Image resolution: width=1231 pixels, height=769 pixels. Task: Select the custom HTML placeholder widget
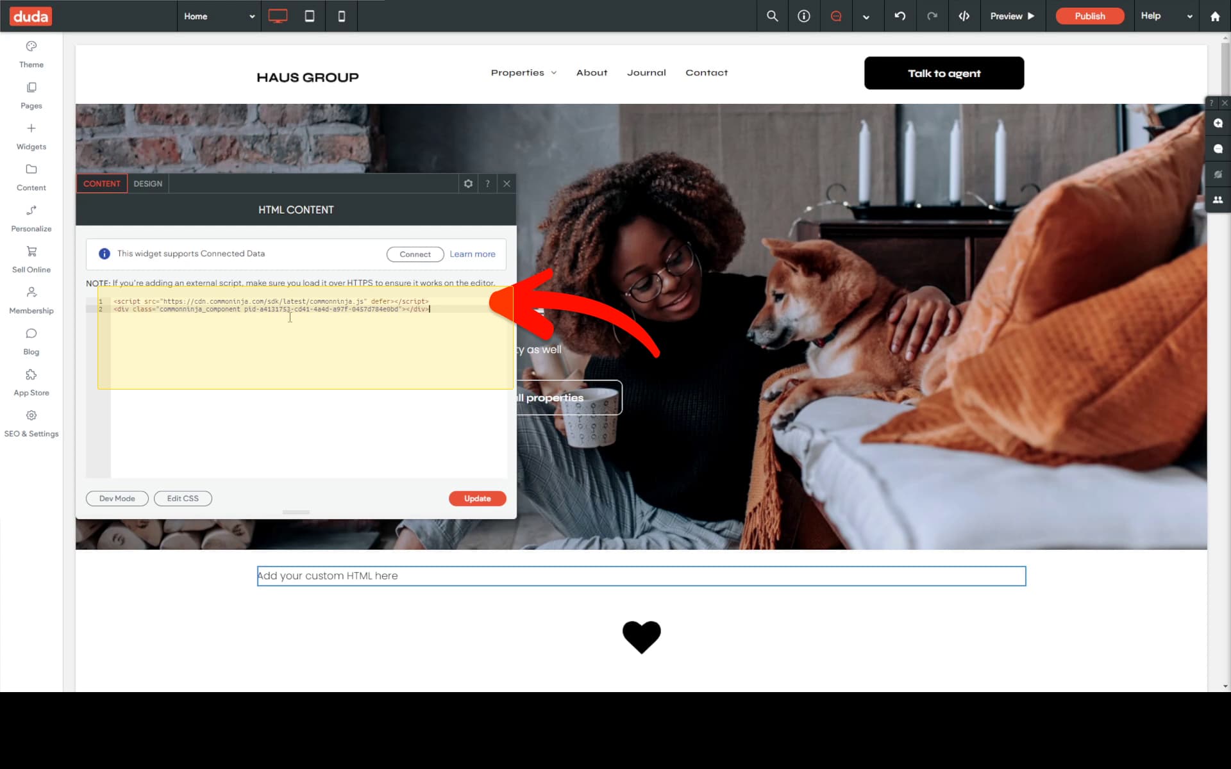tap(641, 575)
